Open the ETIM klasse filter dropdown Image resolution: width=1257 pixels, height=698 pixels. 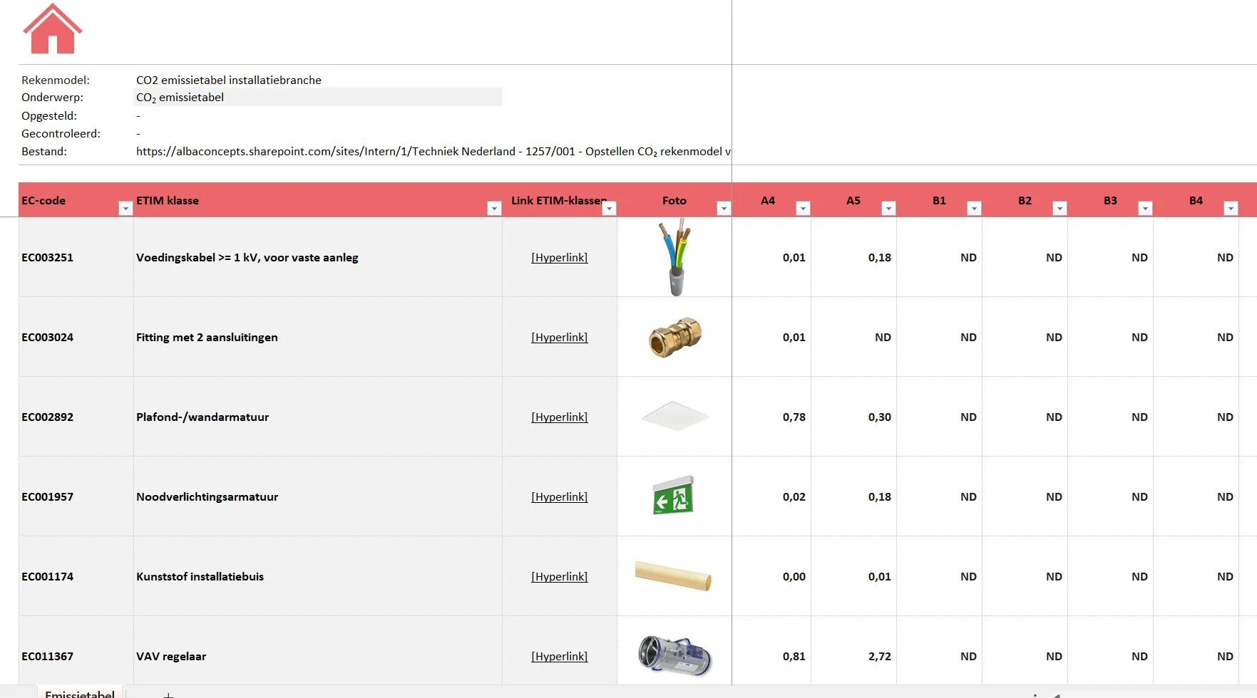point(494,208)
